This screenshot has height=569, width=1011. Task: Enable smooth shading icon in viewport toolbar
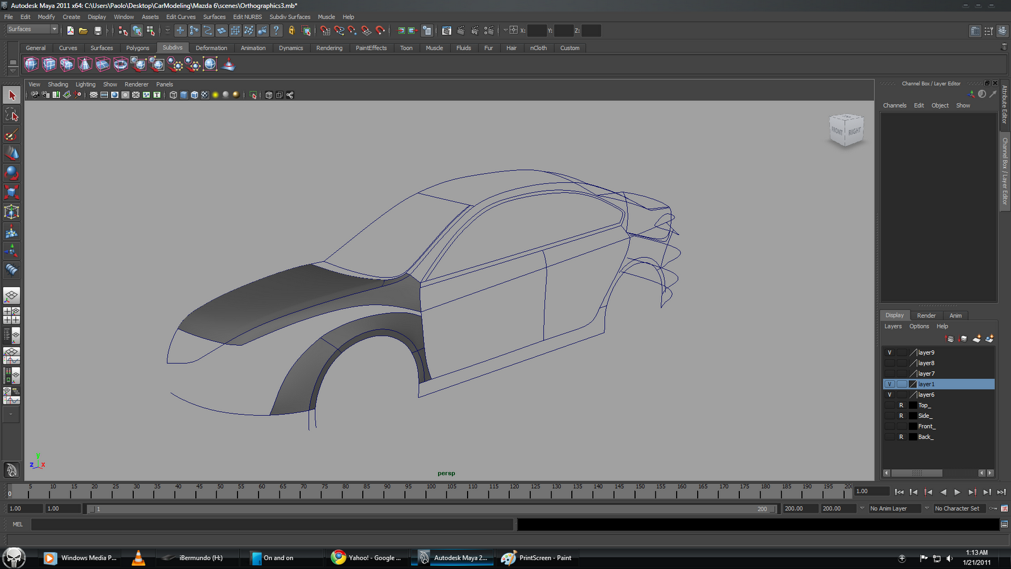(x=185, y=95)
